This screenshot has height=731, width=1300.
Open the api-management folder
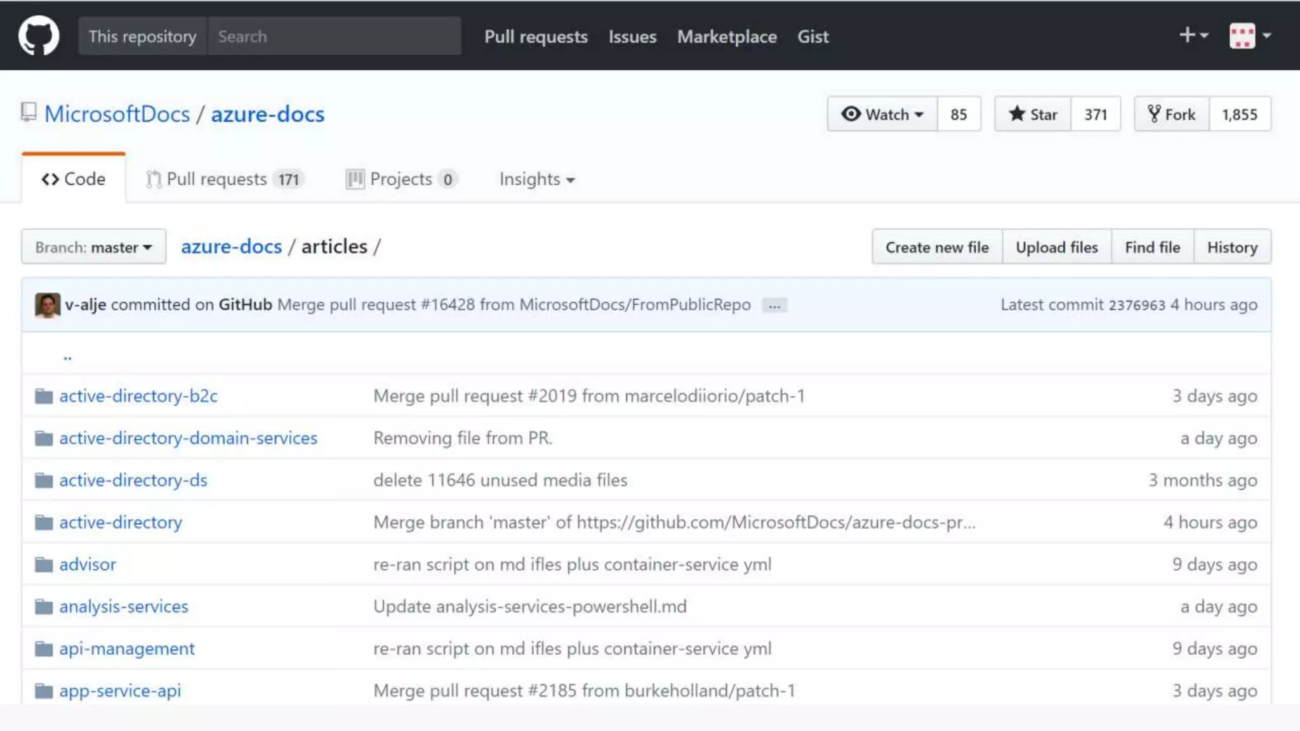tap(127, 649)
